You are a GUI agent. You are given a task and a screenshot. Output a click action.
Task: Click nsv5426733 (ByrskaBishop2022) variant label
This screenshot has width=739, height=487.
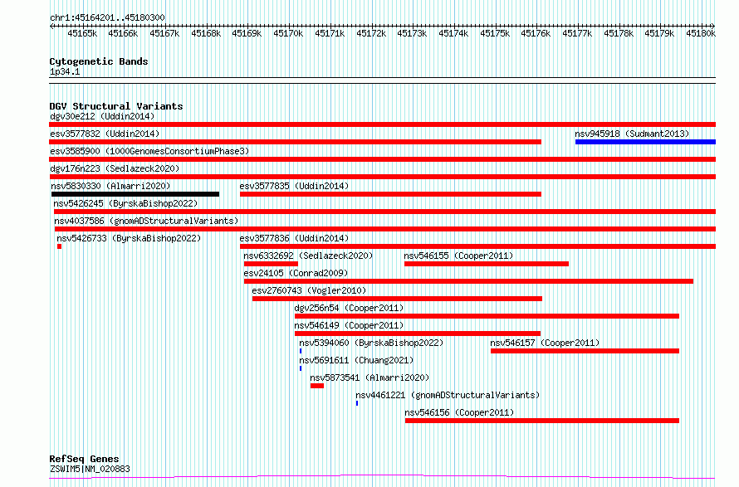point(129,238)
